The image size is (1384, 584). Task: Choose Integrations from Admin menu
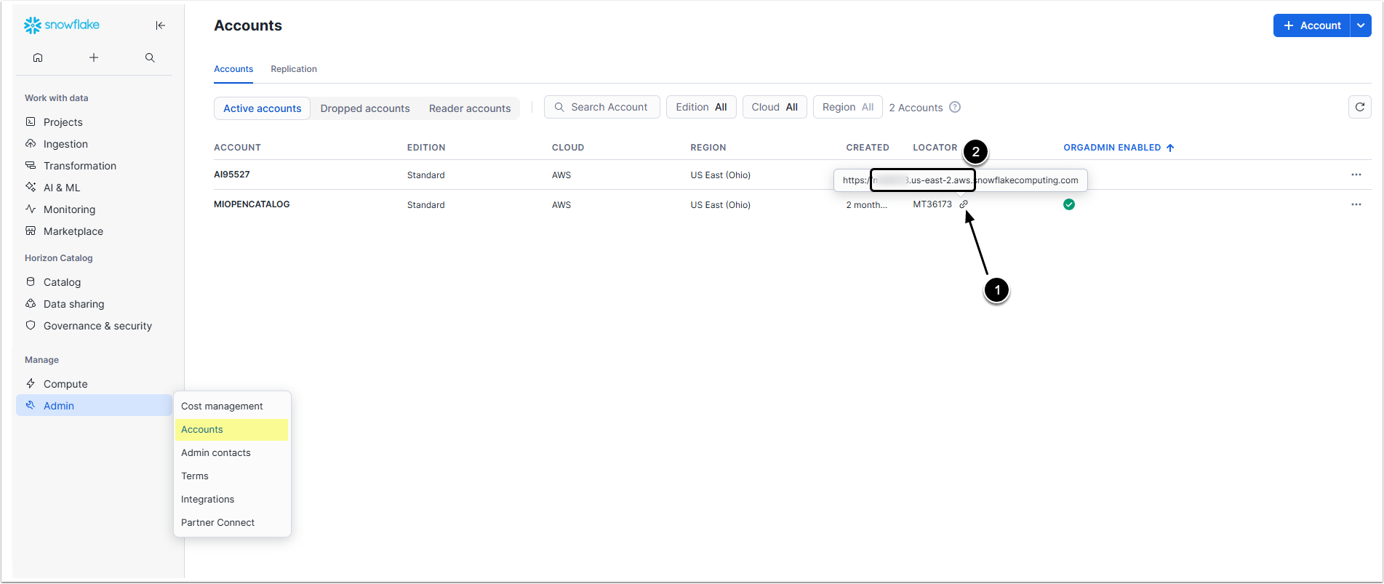click(232, 500)
